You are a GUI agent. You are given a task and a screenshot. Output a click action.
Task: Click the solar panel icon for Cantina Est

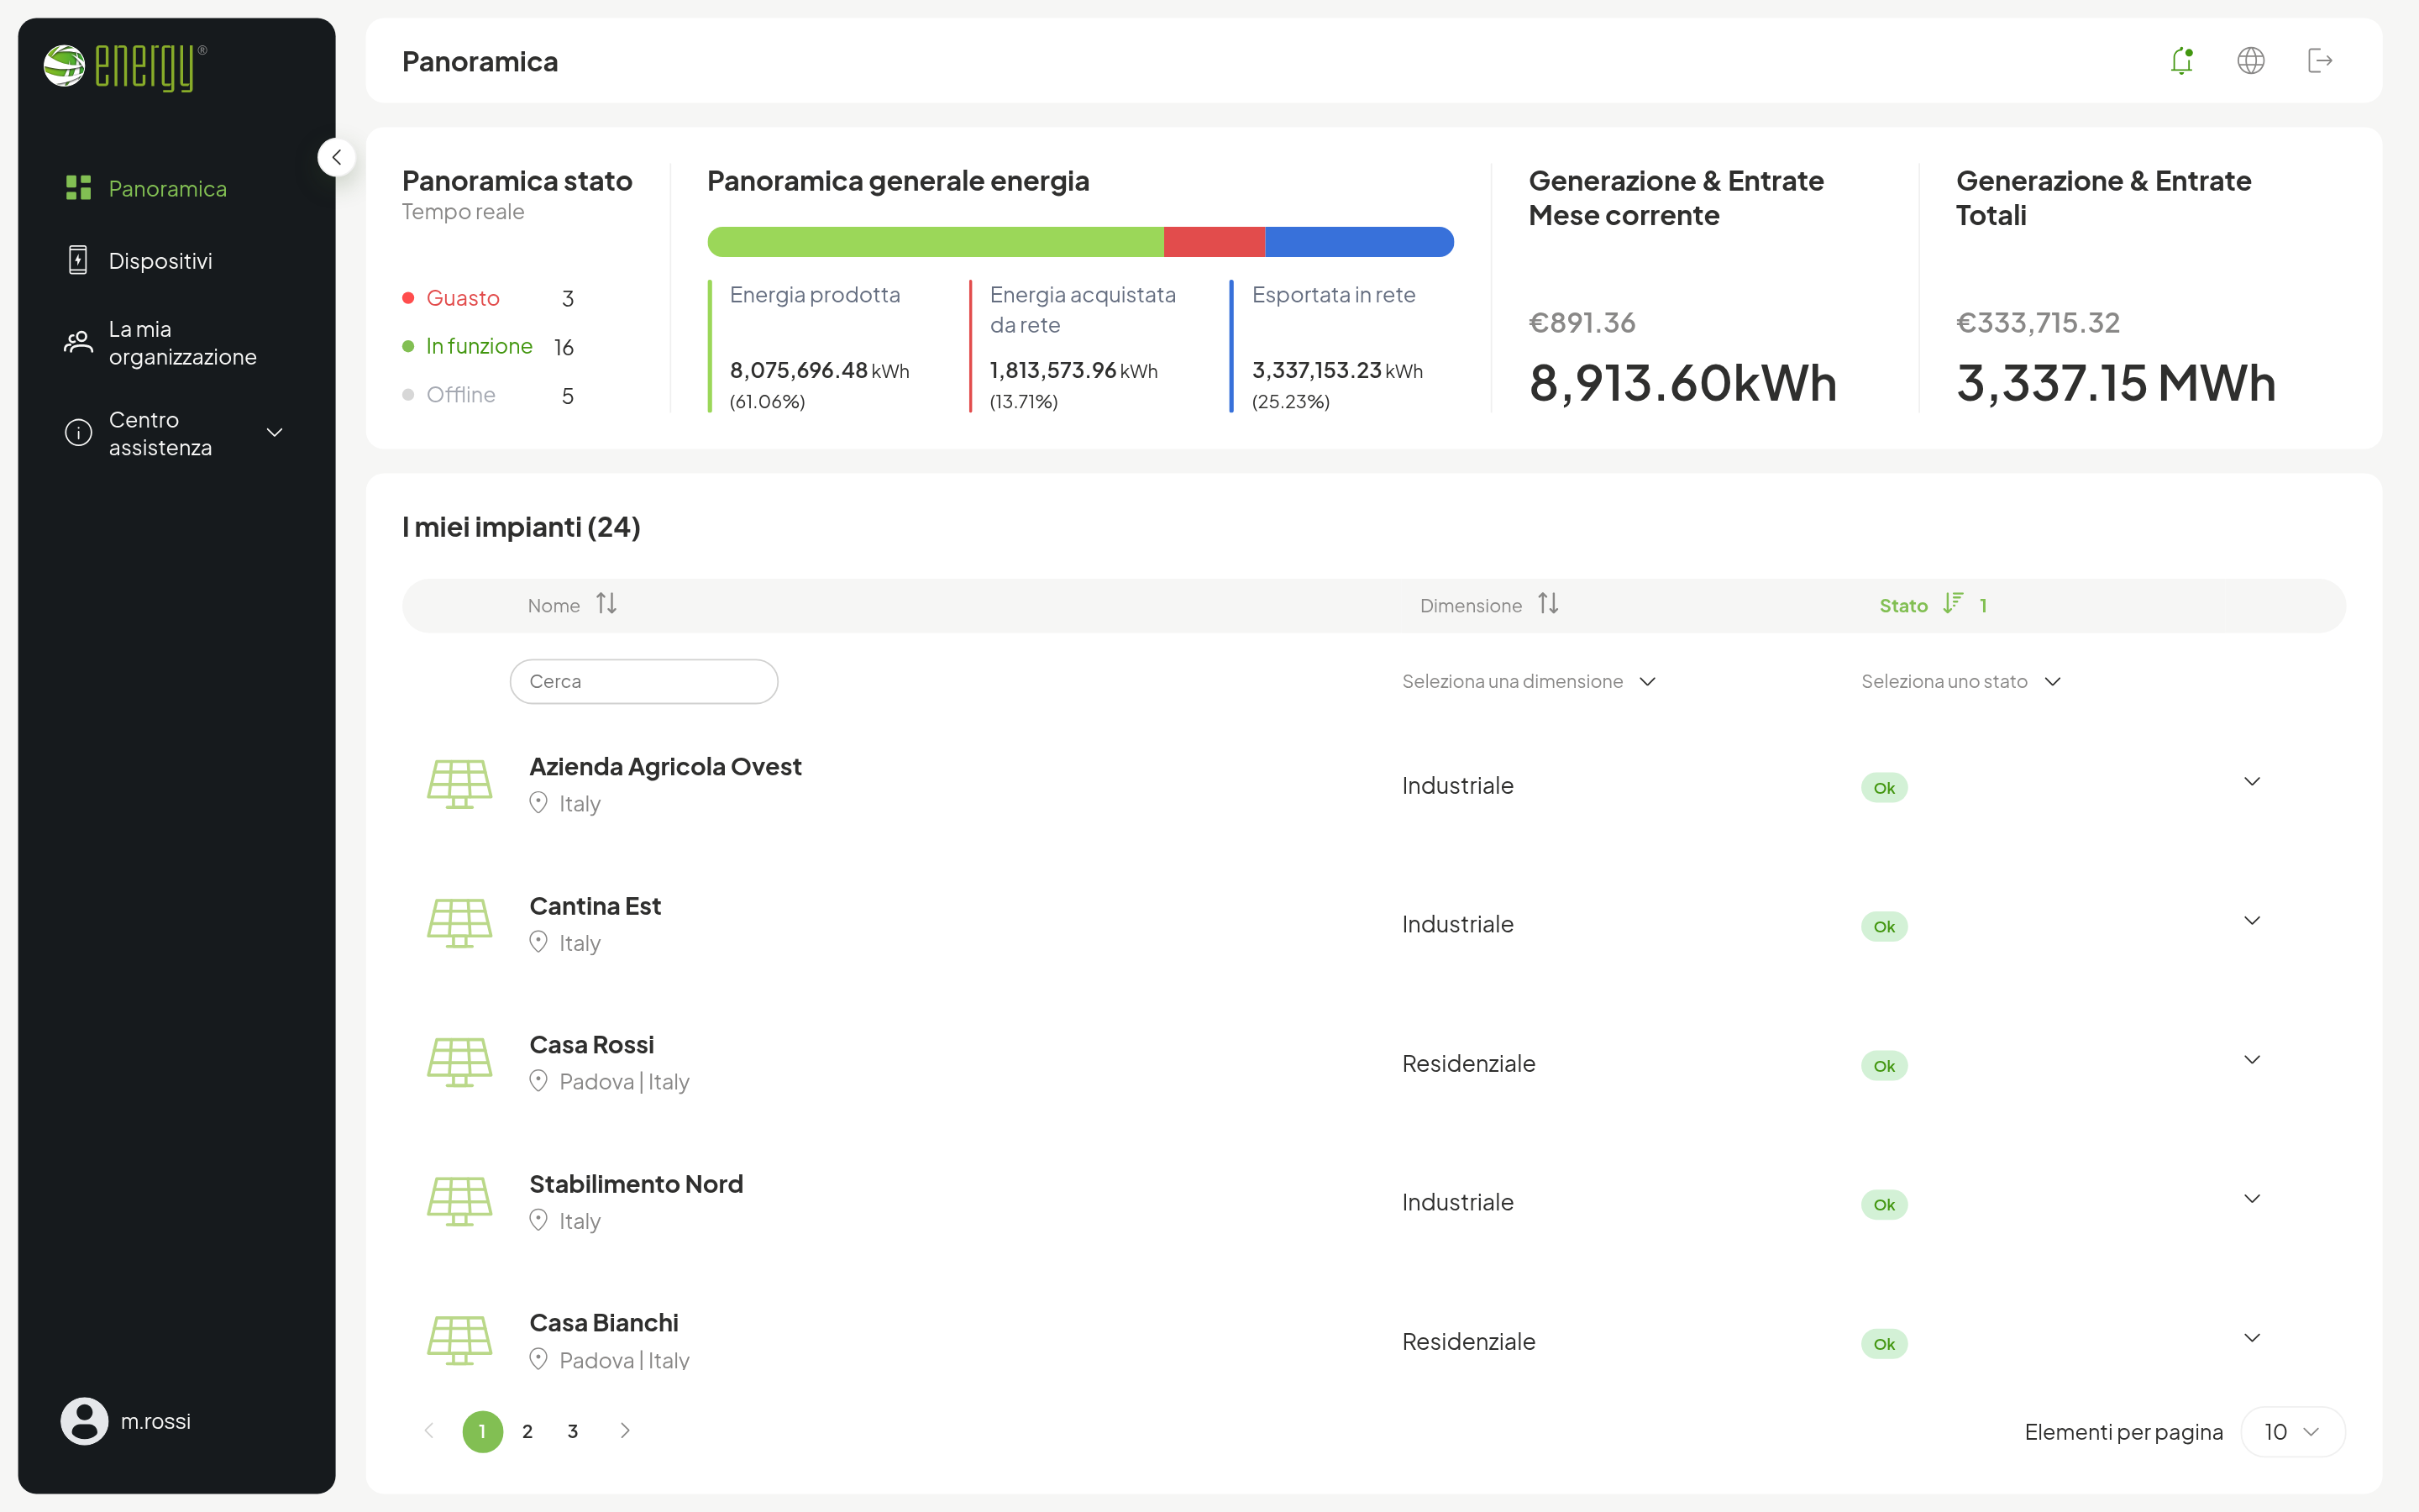(459, 923)
